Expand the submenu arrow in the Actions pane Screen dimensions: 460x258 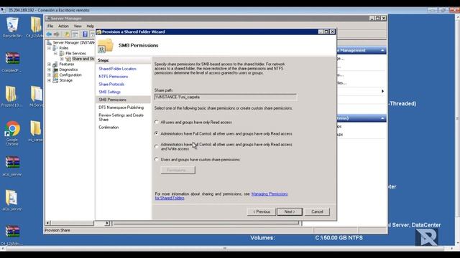tap(382, 91)
